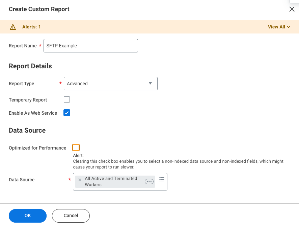The width and height of the screenshot is (299, 226).
Task: Click the View All alerts link
Action: coord(276,27)
